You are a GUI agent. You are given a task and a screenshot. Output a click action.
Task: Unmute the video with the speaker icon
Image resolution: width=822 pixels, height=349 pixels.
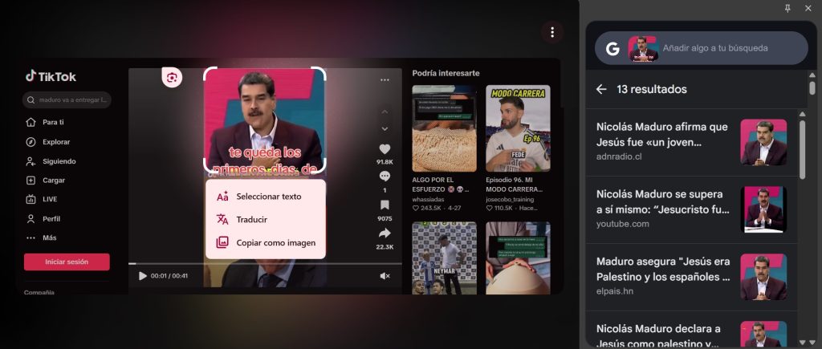point(385,276)
